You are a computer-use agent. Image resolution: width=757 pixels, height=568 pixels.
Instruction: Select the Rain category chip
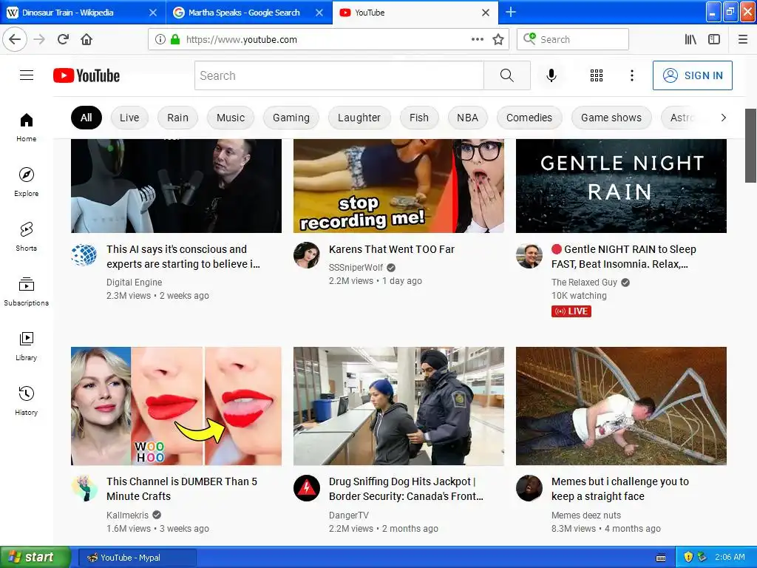pyautogui.click(x=177, y=118)
